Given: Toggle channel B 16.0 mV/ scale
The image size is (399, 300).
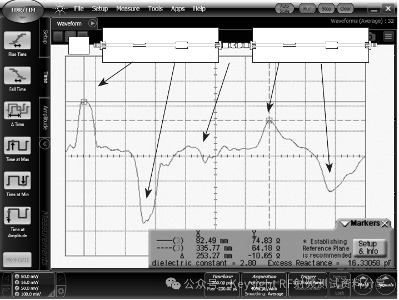Looking at the screenshot, I should click(x=27, y=282).
